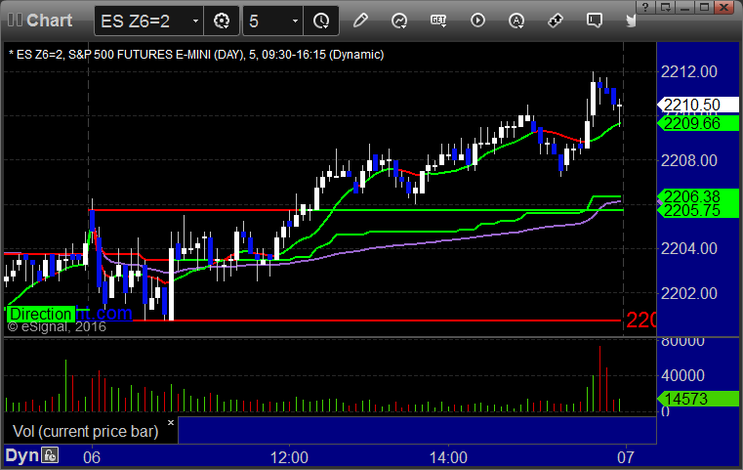Click the window options icon beside help
The width and height of the screenshot is (743, 470).
click(666, 7)
